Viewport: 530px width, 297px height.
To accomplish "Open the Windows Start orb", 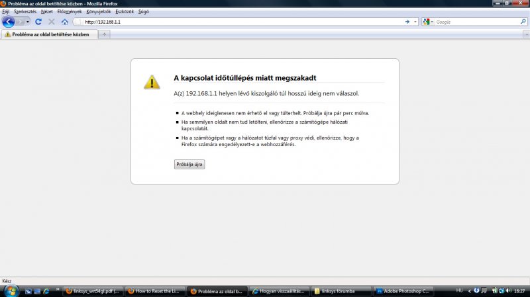I will [11, 291].
